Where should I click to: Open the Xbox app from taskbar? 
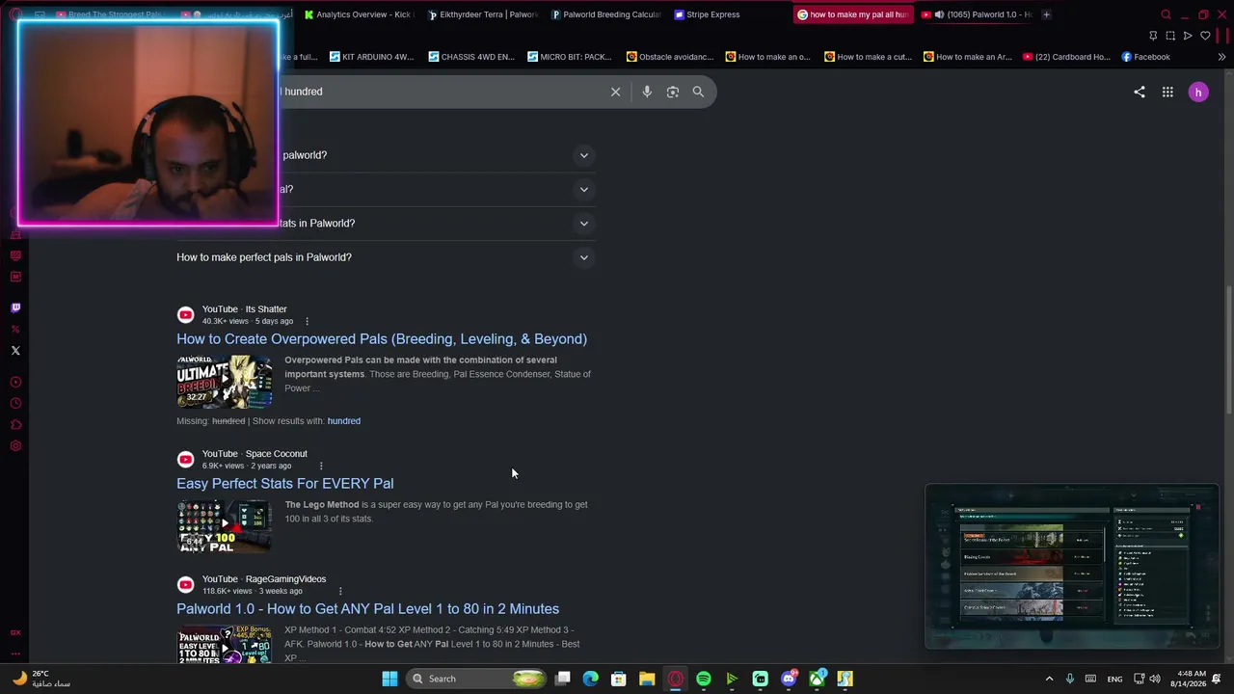point(817,679)
